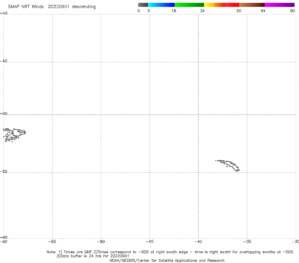Click the "-45" latitude label on the left axis
The width and height of the screenshot is (299, 263).
click(x=4, y=61)
